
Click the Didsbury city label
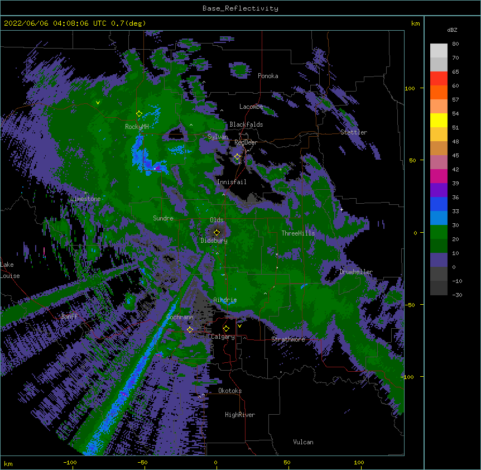[x=214, y=241]
